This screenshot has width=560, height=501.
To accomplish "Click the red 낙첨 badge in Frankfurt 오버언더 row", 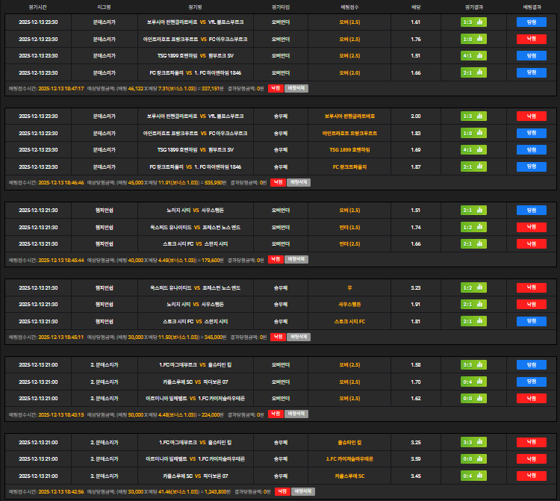I will (x=531, y=39).
